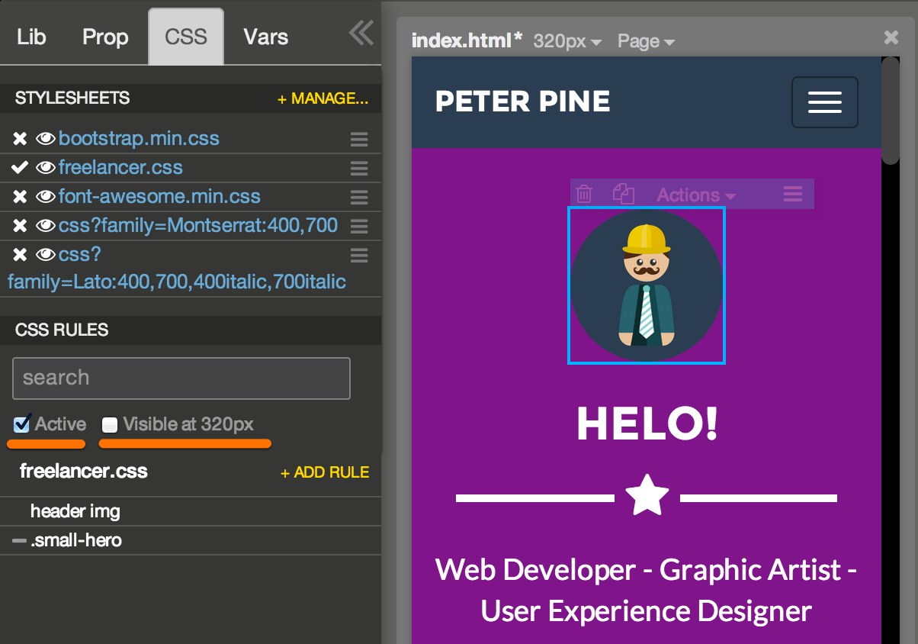Collapse the left panel with double-chevron
This screenshot has height=644, width=918.
point(360,33)
